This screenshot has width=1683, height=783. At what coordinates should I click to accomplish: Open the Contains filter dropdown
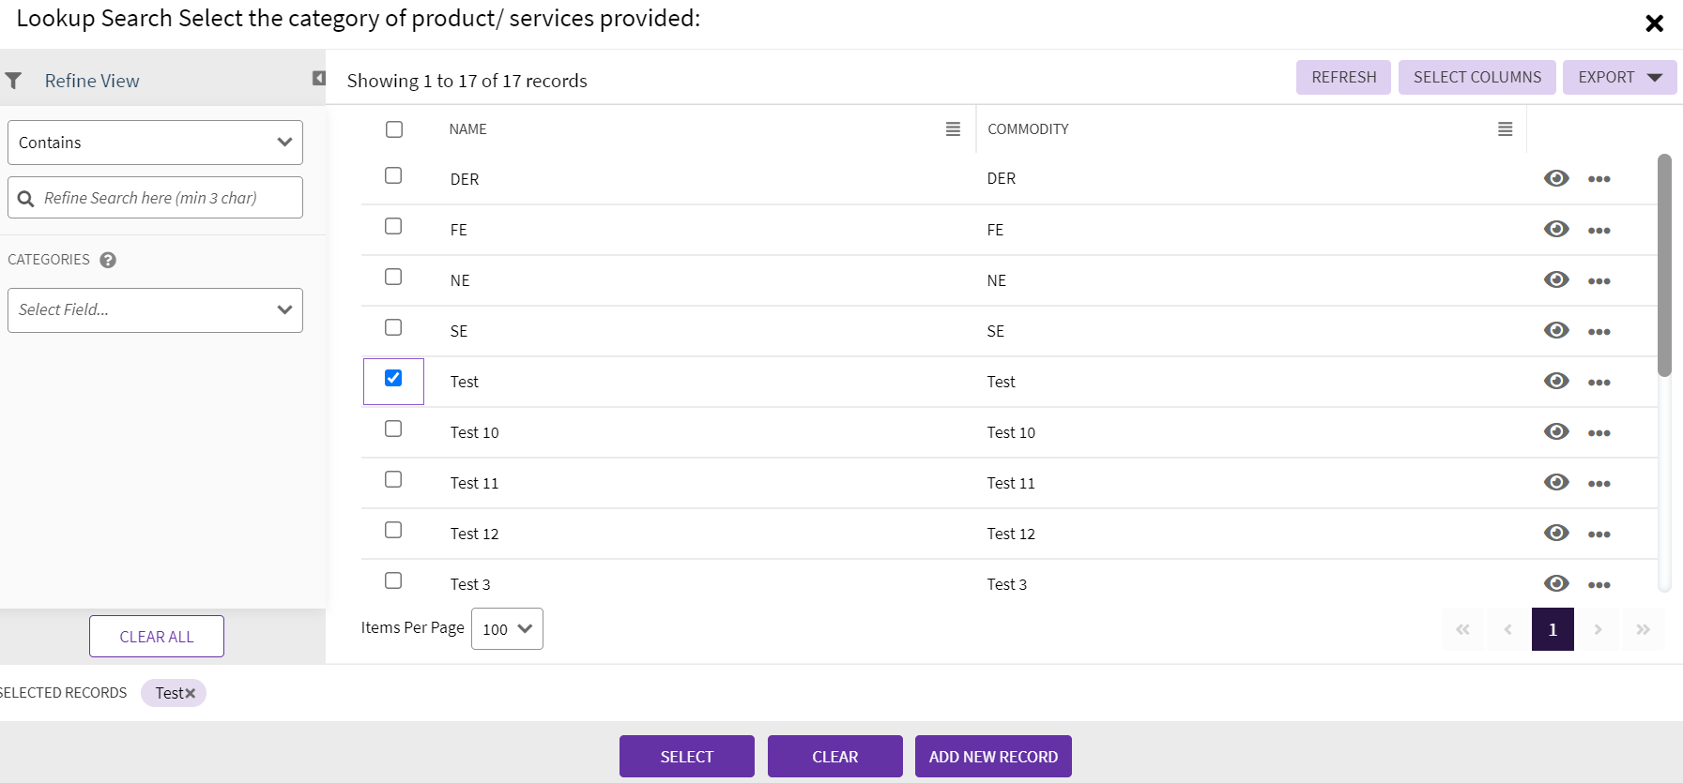(155, 143)
